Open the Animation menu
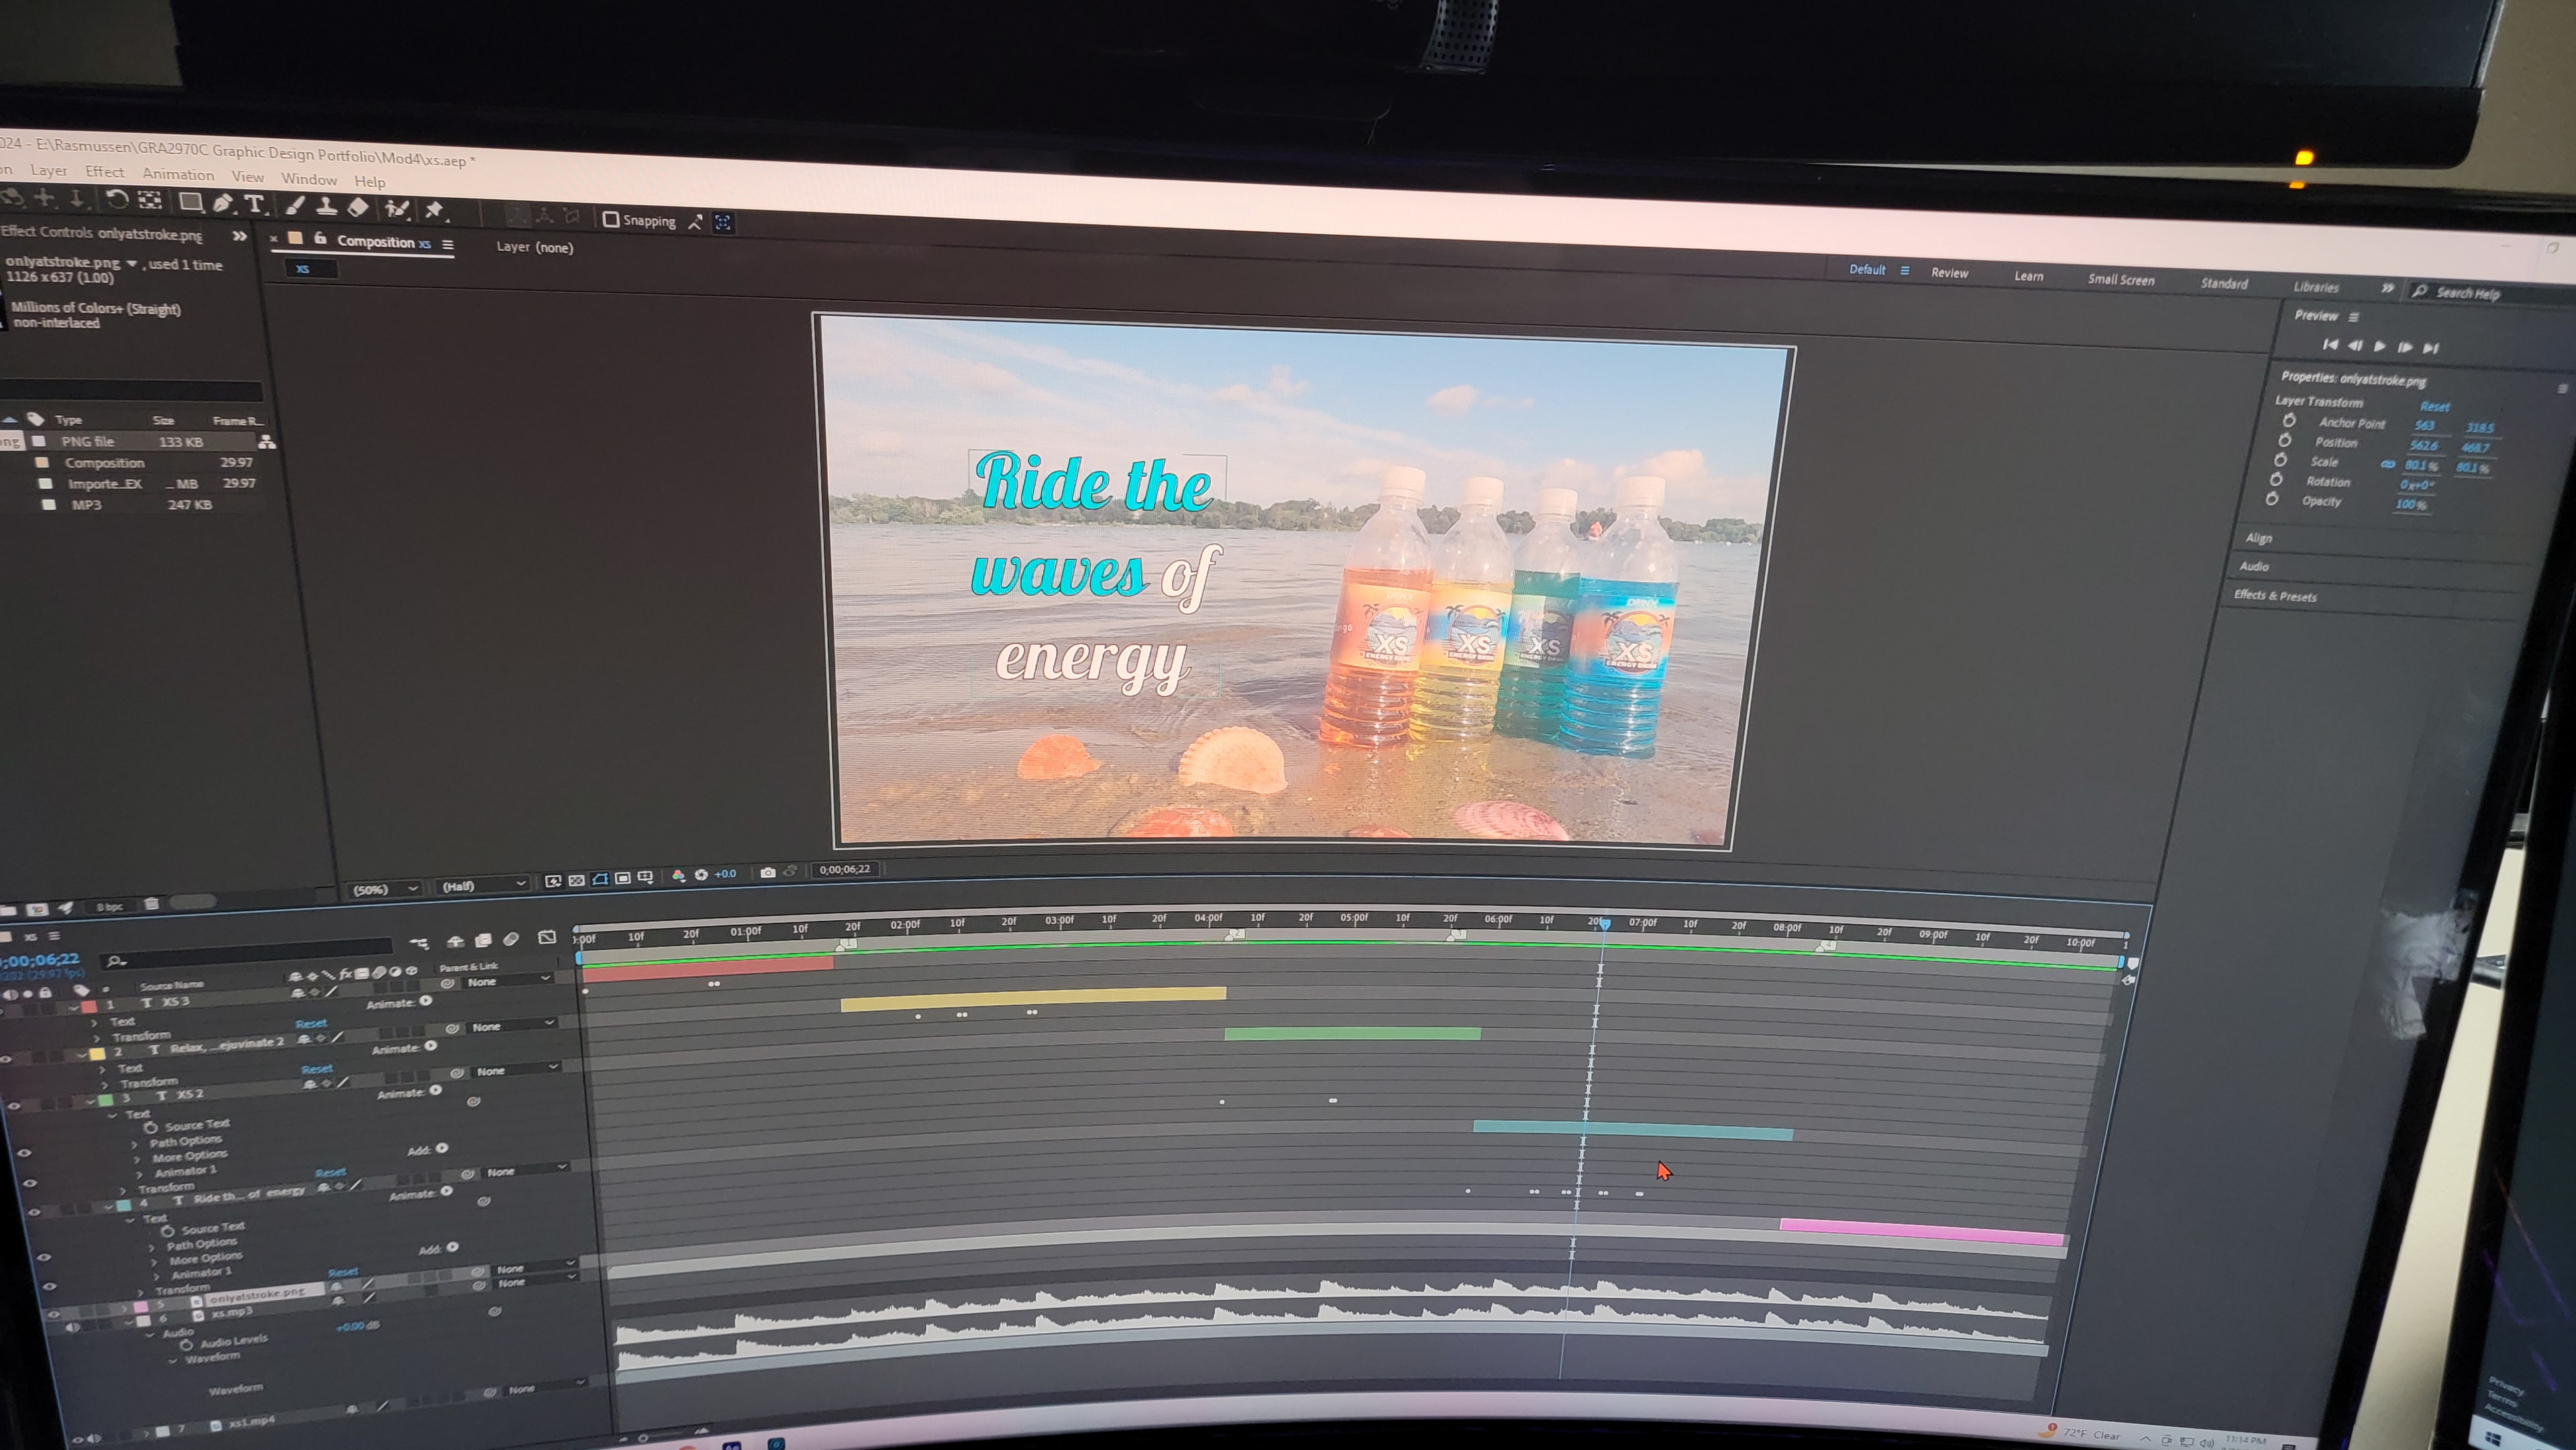 [x=178, y=174]
